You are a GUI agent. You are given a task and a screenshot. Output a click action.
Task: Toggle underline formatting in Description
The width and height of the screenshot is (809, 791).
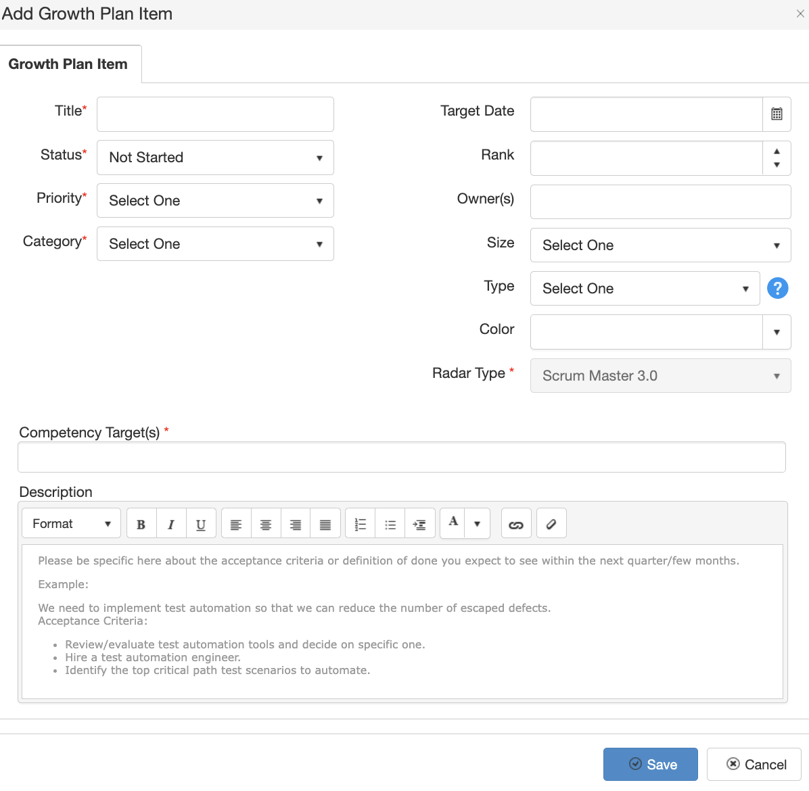pyautogui.click(x=201, y=525)
